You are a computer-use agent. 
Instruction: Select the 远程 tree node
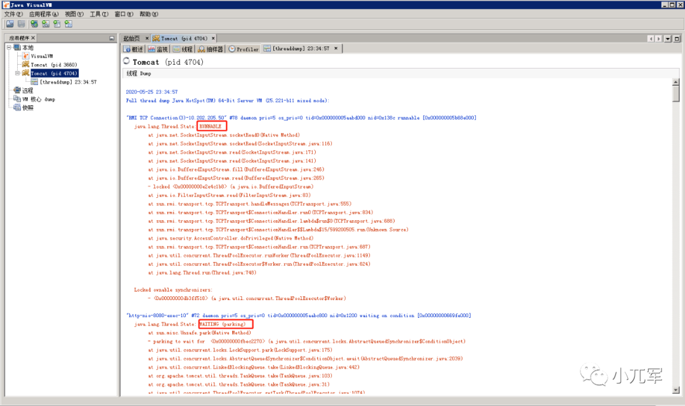click(27, 90)
